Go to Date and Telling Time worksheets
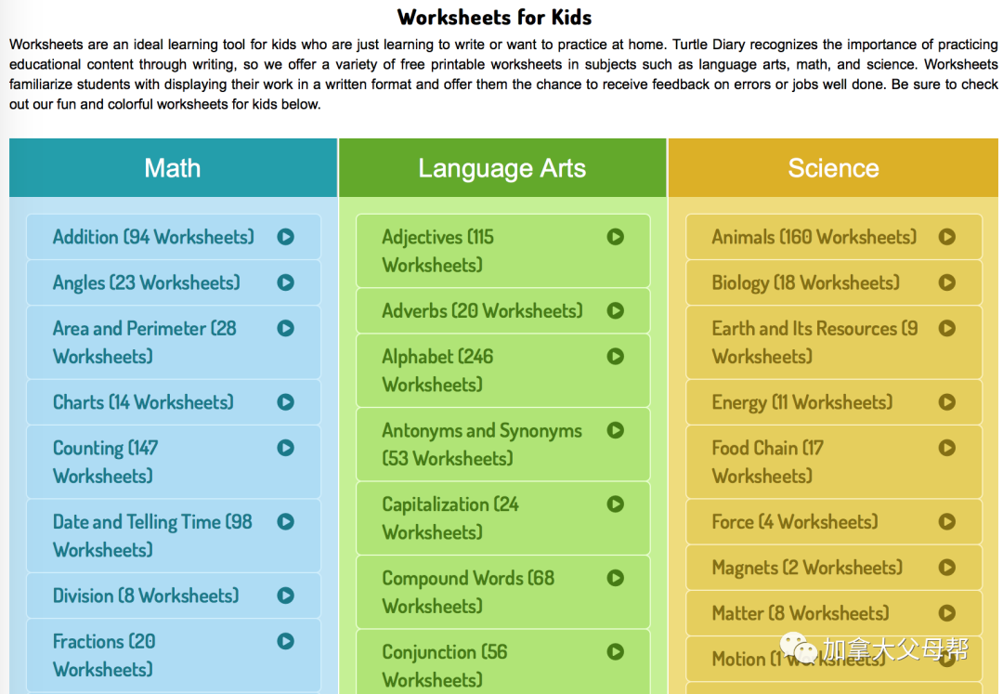 [x=152, y=535]
